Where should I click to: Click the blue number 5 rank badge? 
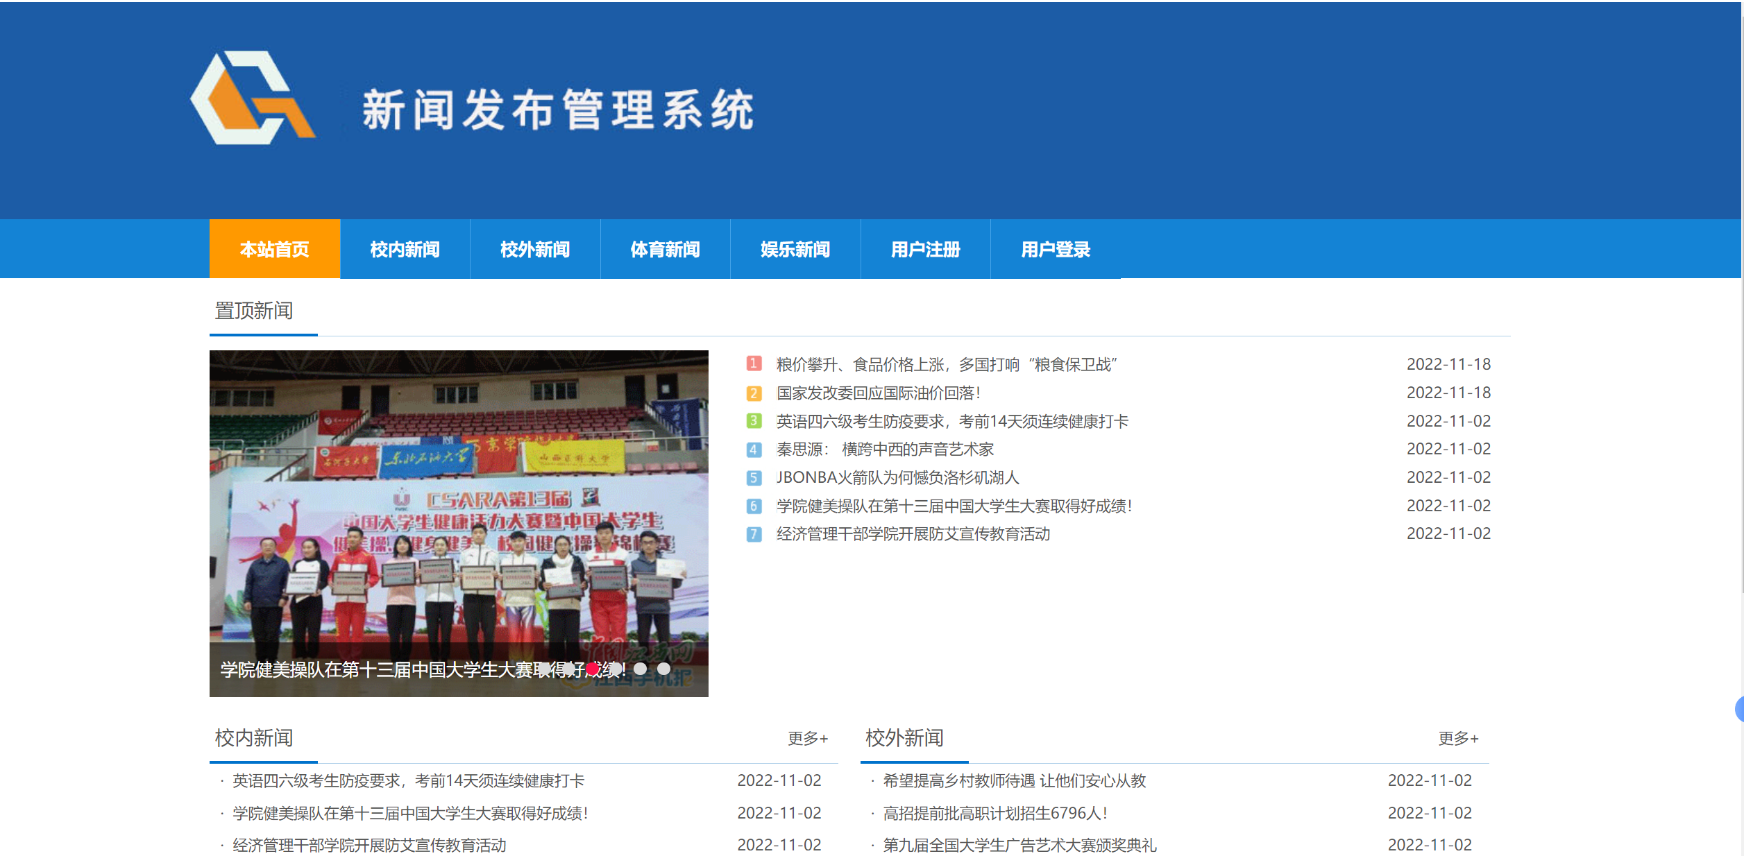pos(754,478)
